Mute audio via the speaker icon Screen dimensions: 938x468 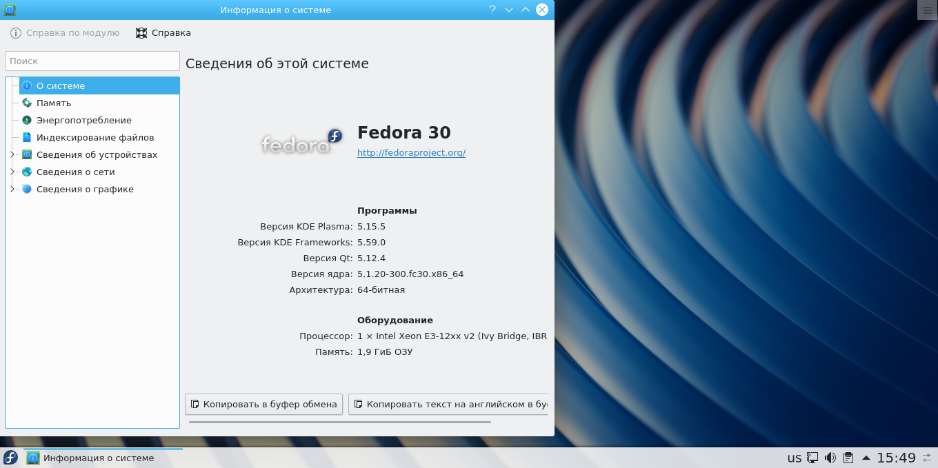click(x=830, y=457)
